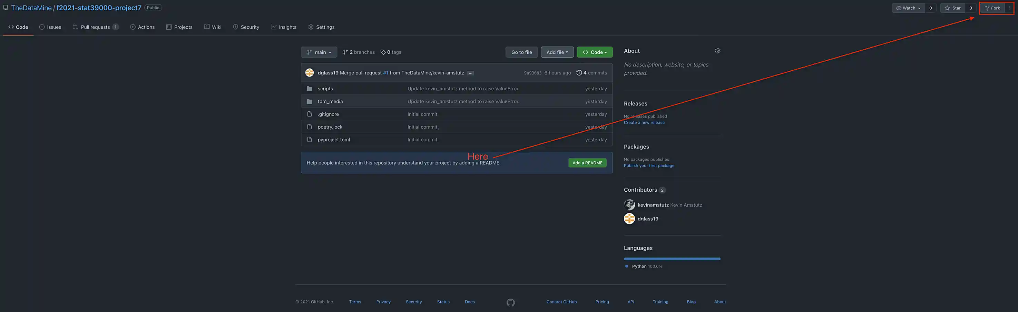Click the About section gear icon

point(718,51)
